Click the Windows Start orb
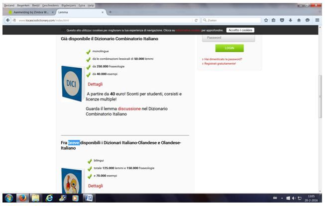The width and height of the screenshot is (325, 206). coord(9,198)
